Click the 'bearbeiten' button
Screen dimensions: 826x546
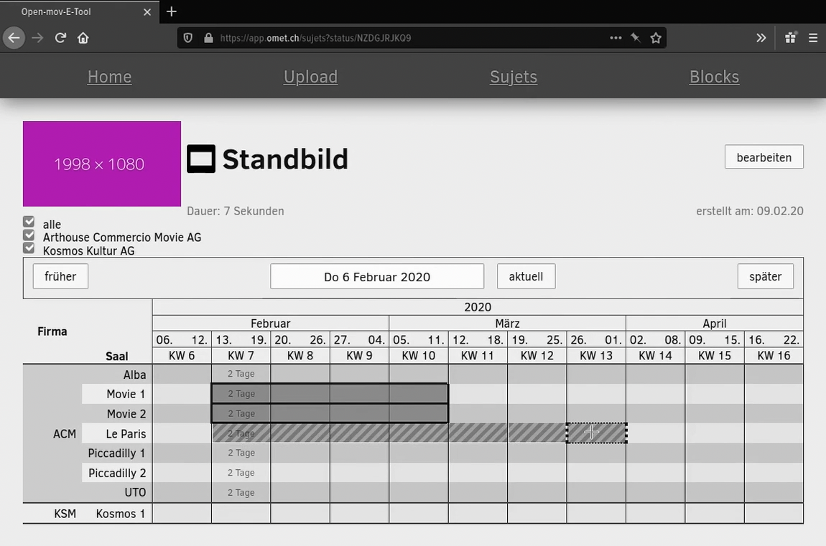764,157
